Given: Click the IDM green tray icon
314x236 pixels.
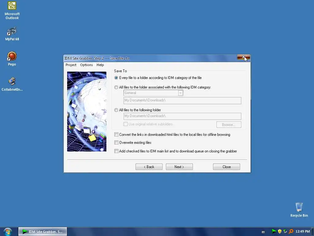Looking at the screenshot, I should 274,231.
